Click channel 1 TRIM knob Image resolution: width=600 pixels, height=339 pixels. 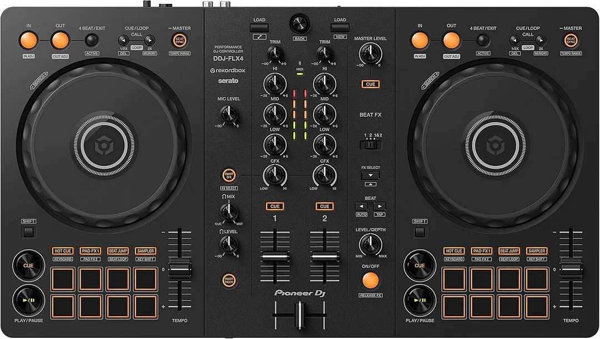point(275,54)
